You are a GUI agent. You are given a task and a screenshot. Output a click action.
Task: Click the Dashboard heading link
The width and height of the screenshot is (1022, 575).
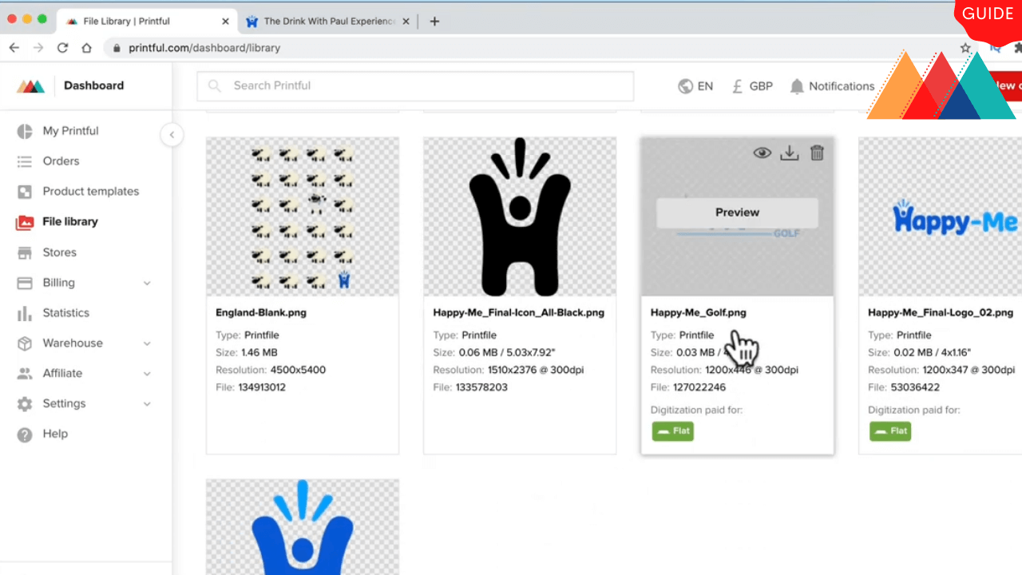[x=93, y=85]
